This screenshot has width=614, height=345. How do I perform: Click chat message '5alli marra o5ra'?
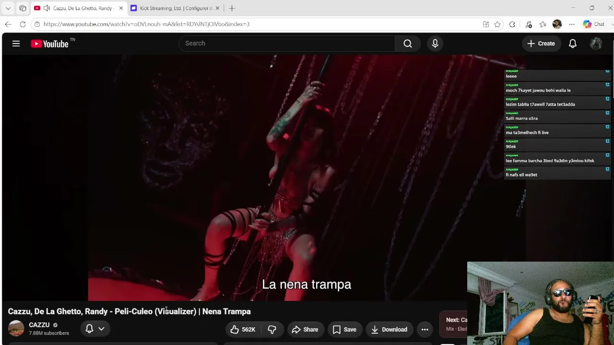tap(521, 118)
